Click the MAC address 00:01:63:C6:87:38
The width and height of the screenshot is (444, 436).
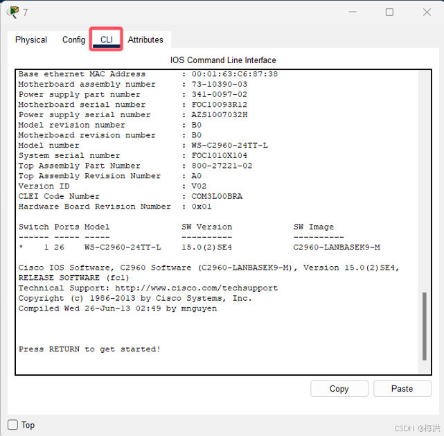[x=234, y=74]
